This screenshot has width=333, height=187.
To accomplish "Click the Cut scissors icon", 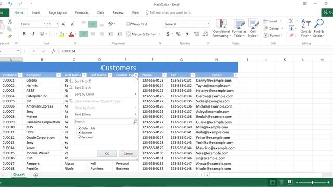I will tap(10, 21).
